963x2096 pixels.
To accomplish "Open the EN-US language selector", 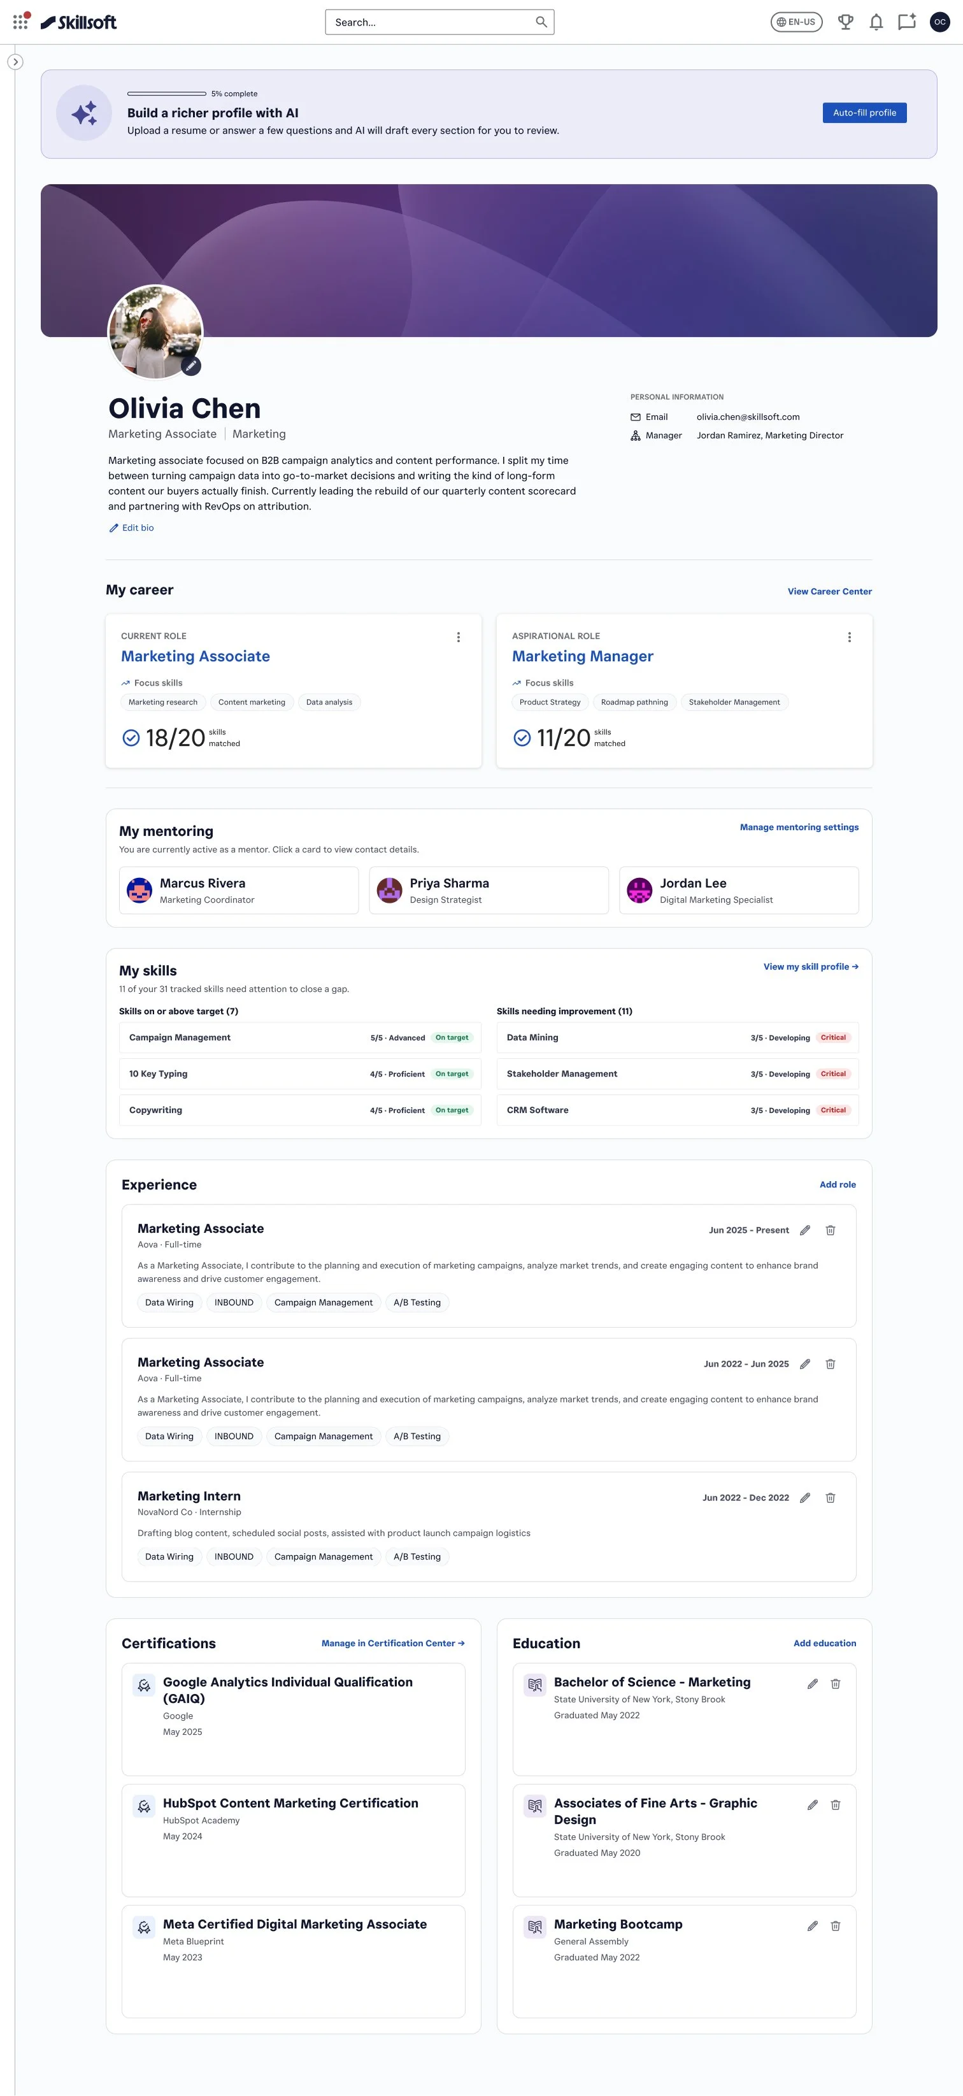I will (796, 22).
